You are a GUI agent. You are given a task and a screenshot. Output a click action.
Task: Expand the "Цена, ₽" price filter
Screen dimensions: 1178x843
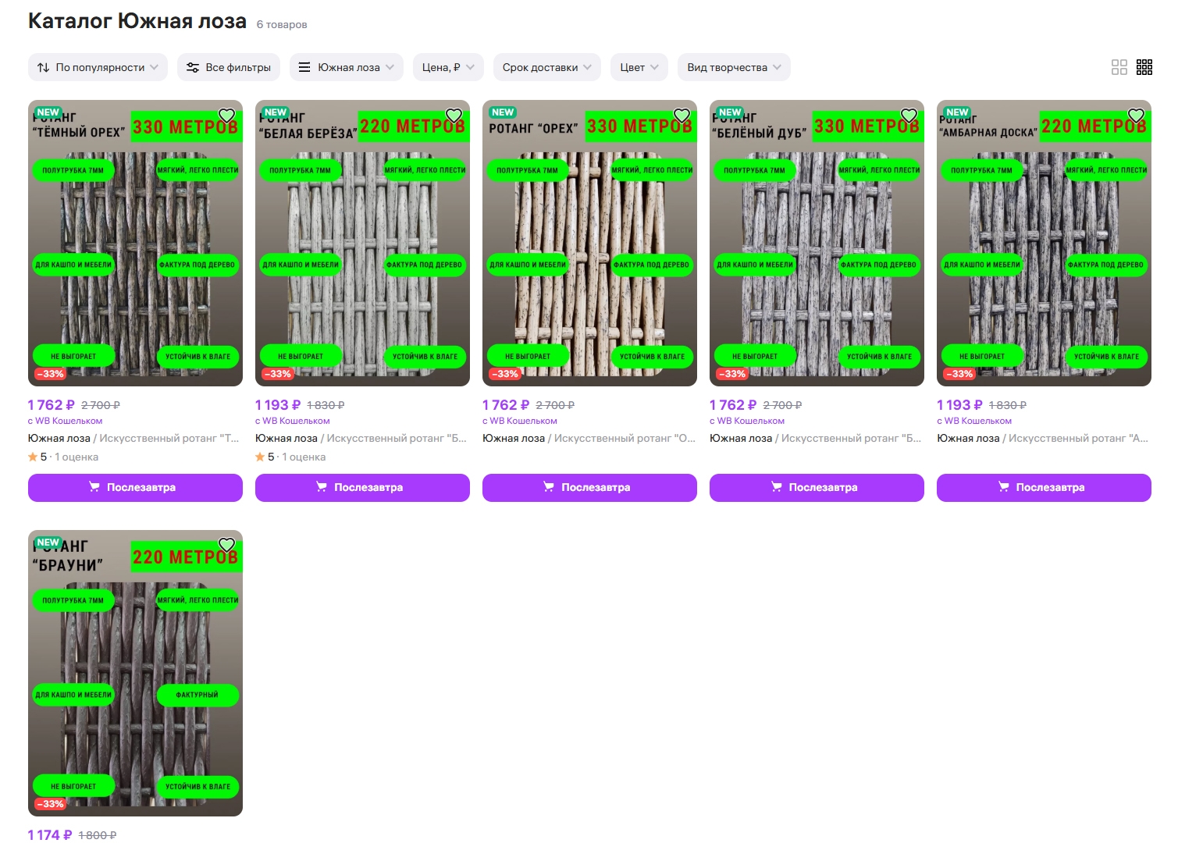coord(448,67)
